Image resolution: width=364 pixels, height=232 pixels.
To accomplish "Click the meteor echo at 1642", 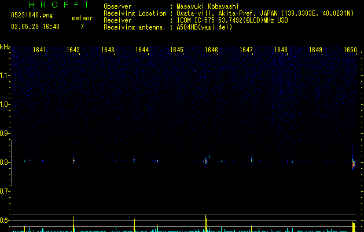I will 73,161.
